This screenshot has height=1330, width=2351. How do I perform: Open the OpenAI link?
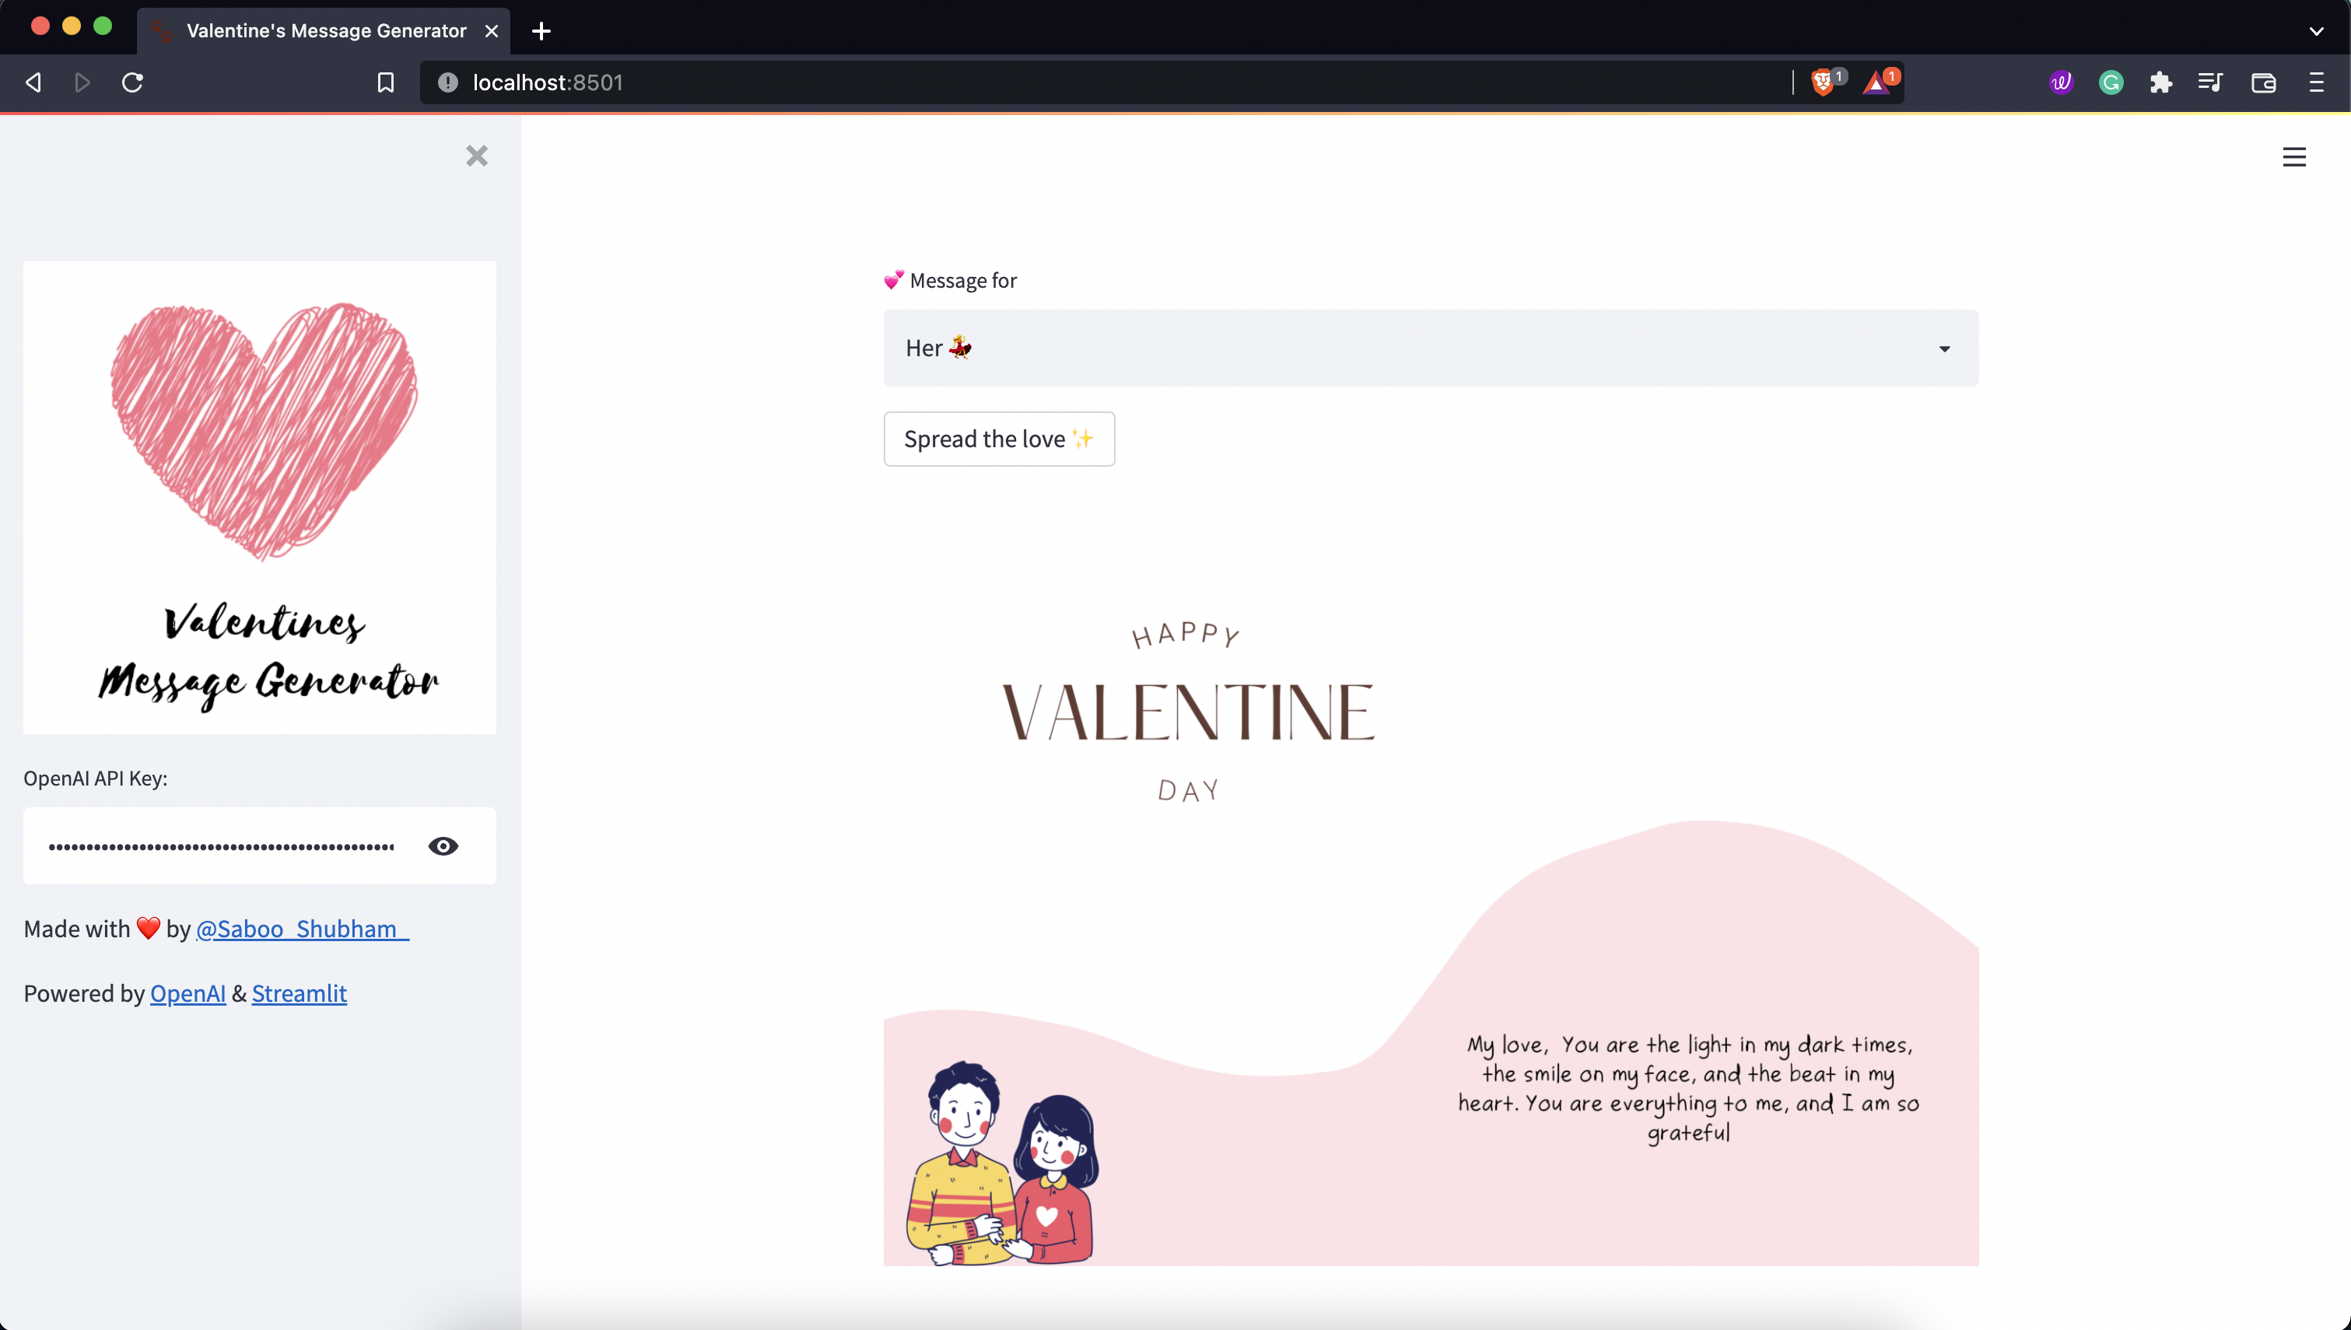tap(187, 993)
